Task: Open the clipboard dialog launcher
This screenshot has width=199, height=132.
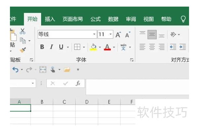Action: pos(32,60)
